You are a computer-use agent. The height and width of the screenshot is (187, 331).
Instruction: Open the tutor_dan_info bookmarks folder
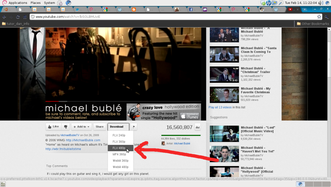pos(16,24)
